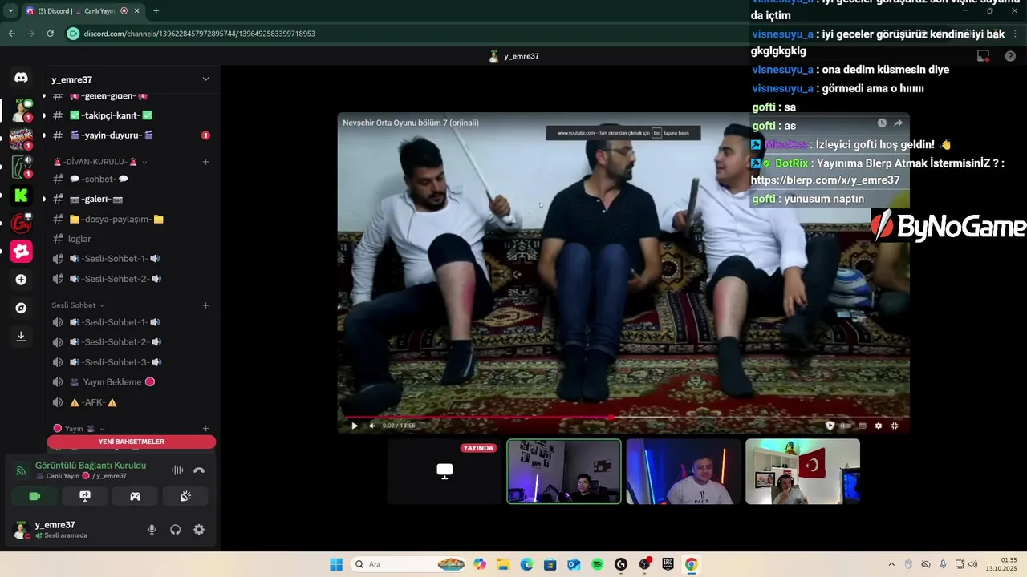The image size is (1027, 577).
Task: Expand the y_emre37 server menu
Action: [205, 79]
